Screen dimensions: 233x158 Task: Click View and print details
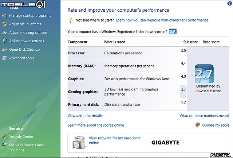click(85, 116)
